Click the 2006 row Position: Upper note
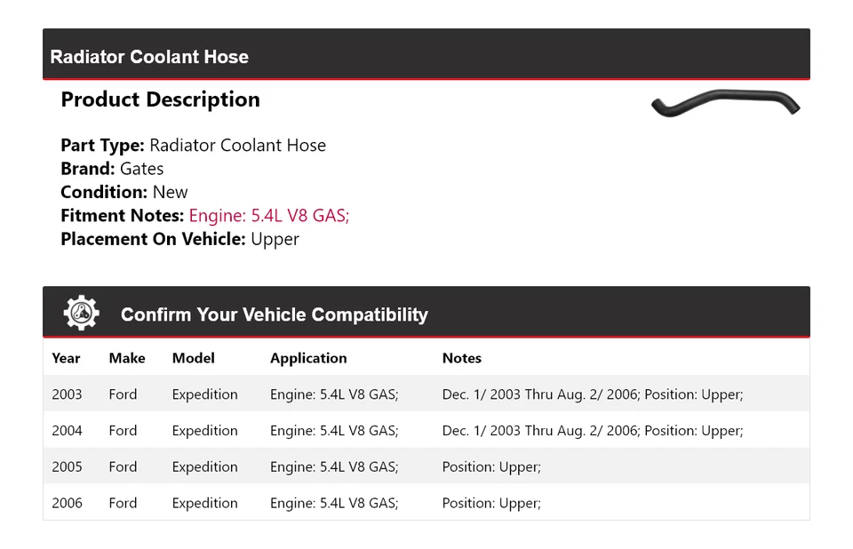The image size is (853, 549). tap(491, 503)
